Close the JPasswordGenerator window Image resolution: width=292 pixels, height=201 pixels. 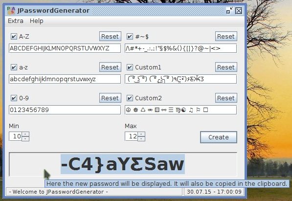click(x=239, y=11)
